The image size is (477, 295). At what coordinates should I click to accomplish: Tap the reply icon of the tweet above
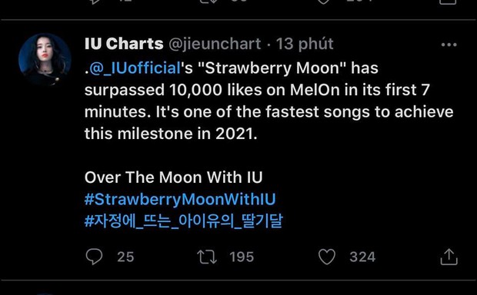pyautogui.click(x=95, y=2)
